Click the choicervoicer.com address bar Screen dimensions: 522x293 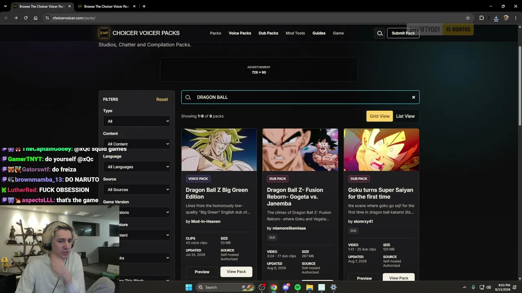[x=257, y=18]
